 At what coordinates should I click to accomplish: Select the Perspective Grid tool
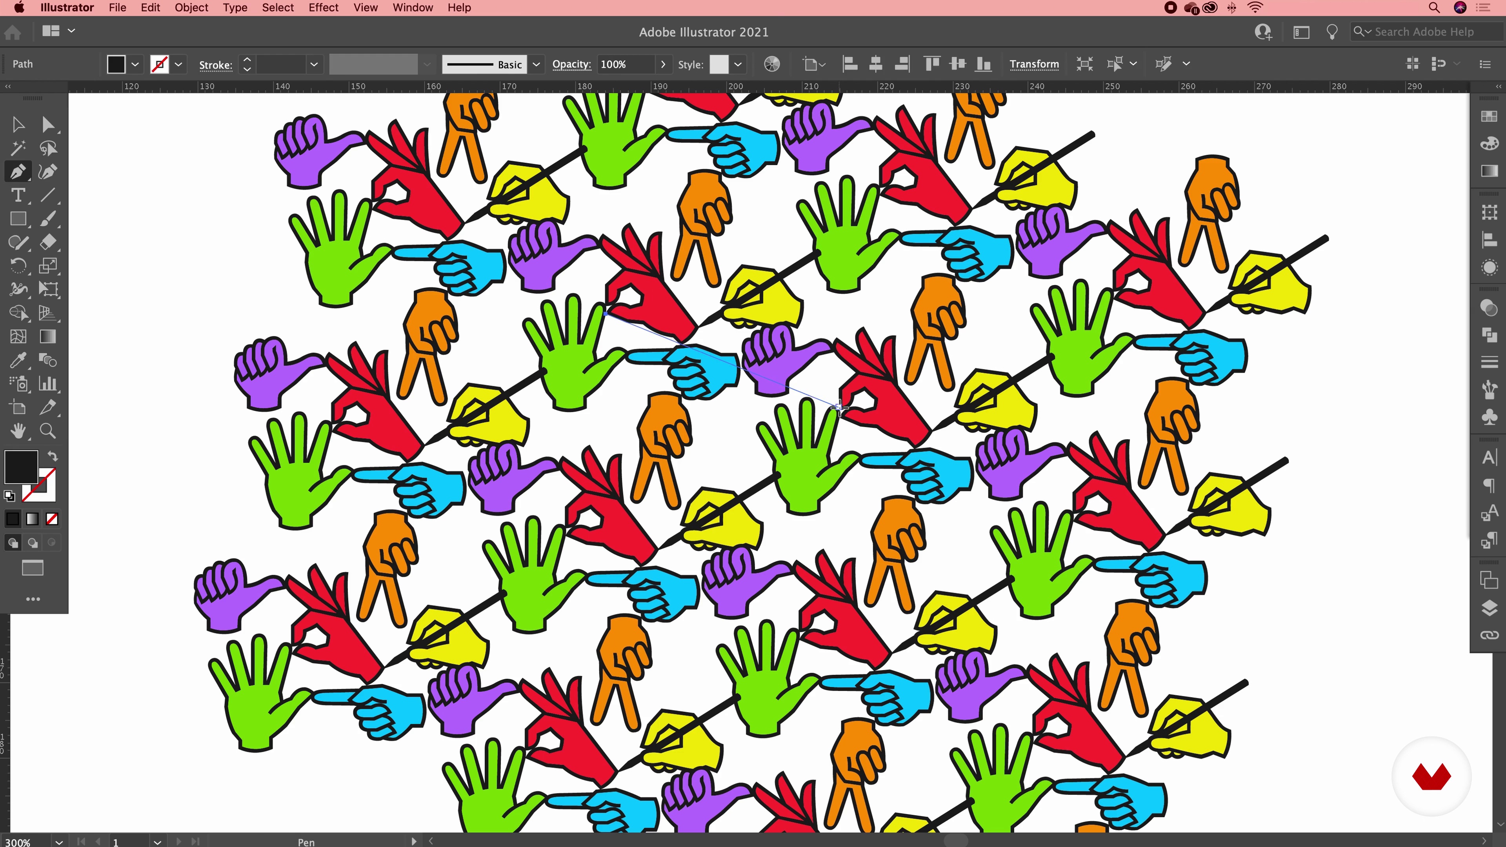coord(48,313)
